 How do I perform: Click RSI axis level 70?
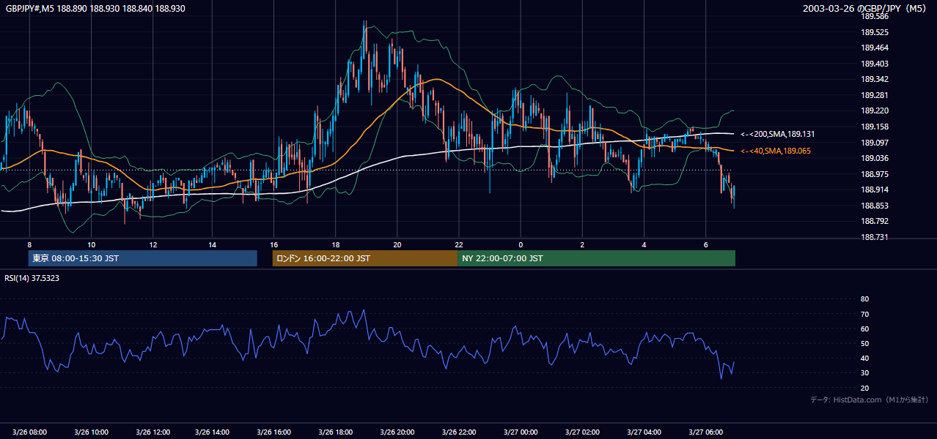tap(864, 314)
